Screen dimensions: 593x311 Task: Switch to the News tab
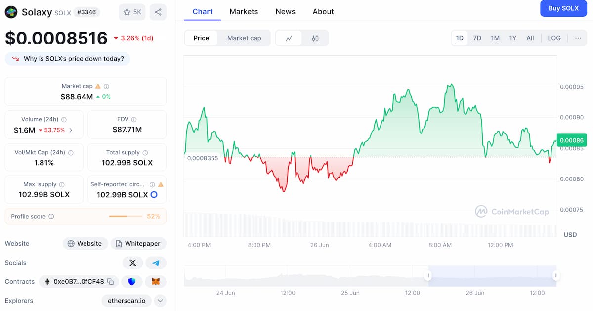286,11
